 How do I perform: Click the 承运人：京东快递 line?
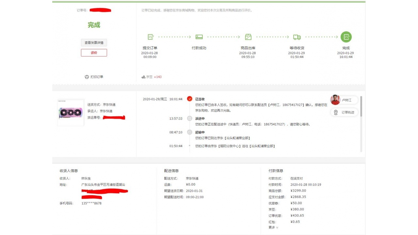click(100, 111)
